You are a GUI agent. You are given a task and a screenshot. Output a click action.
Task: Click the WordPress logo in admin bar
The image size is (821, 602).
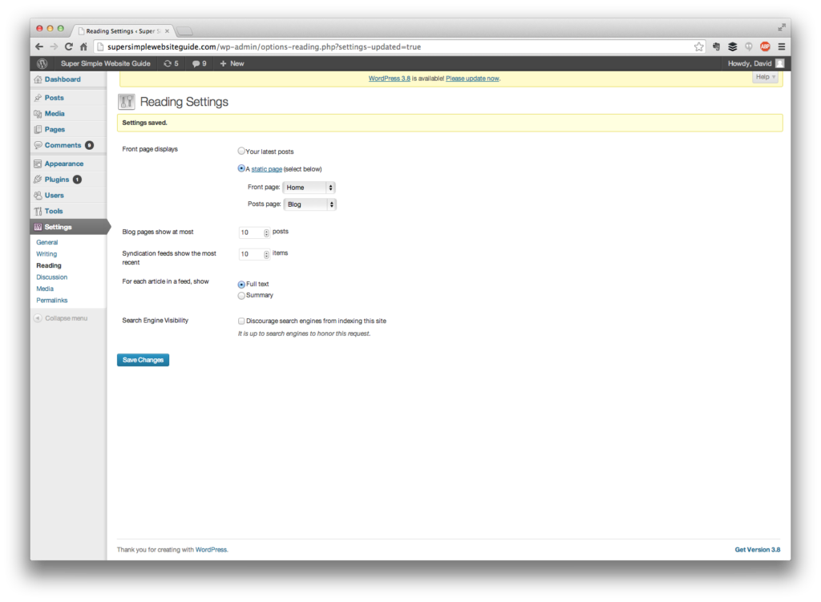[x=42, y=63]
